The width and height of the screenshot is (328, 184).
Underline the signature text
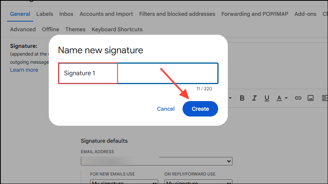point(267,98)
